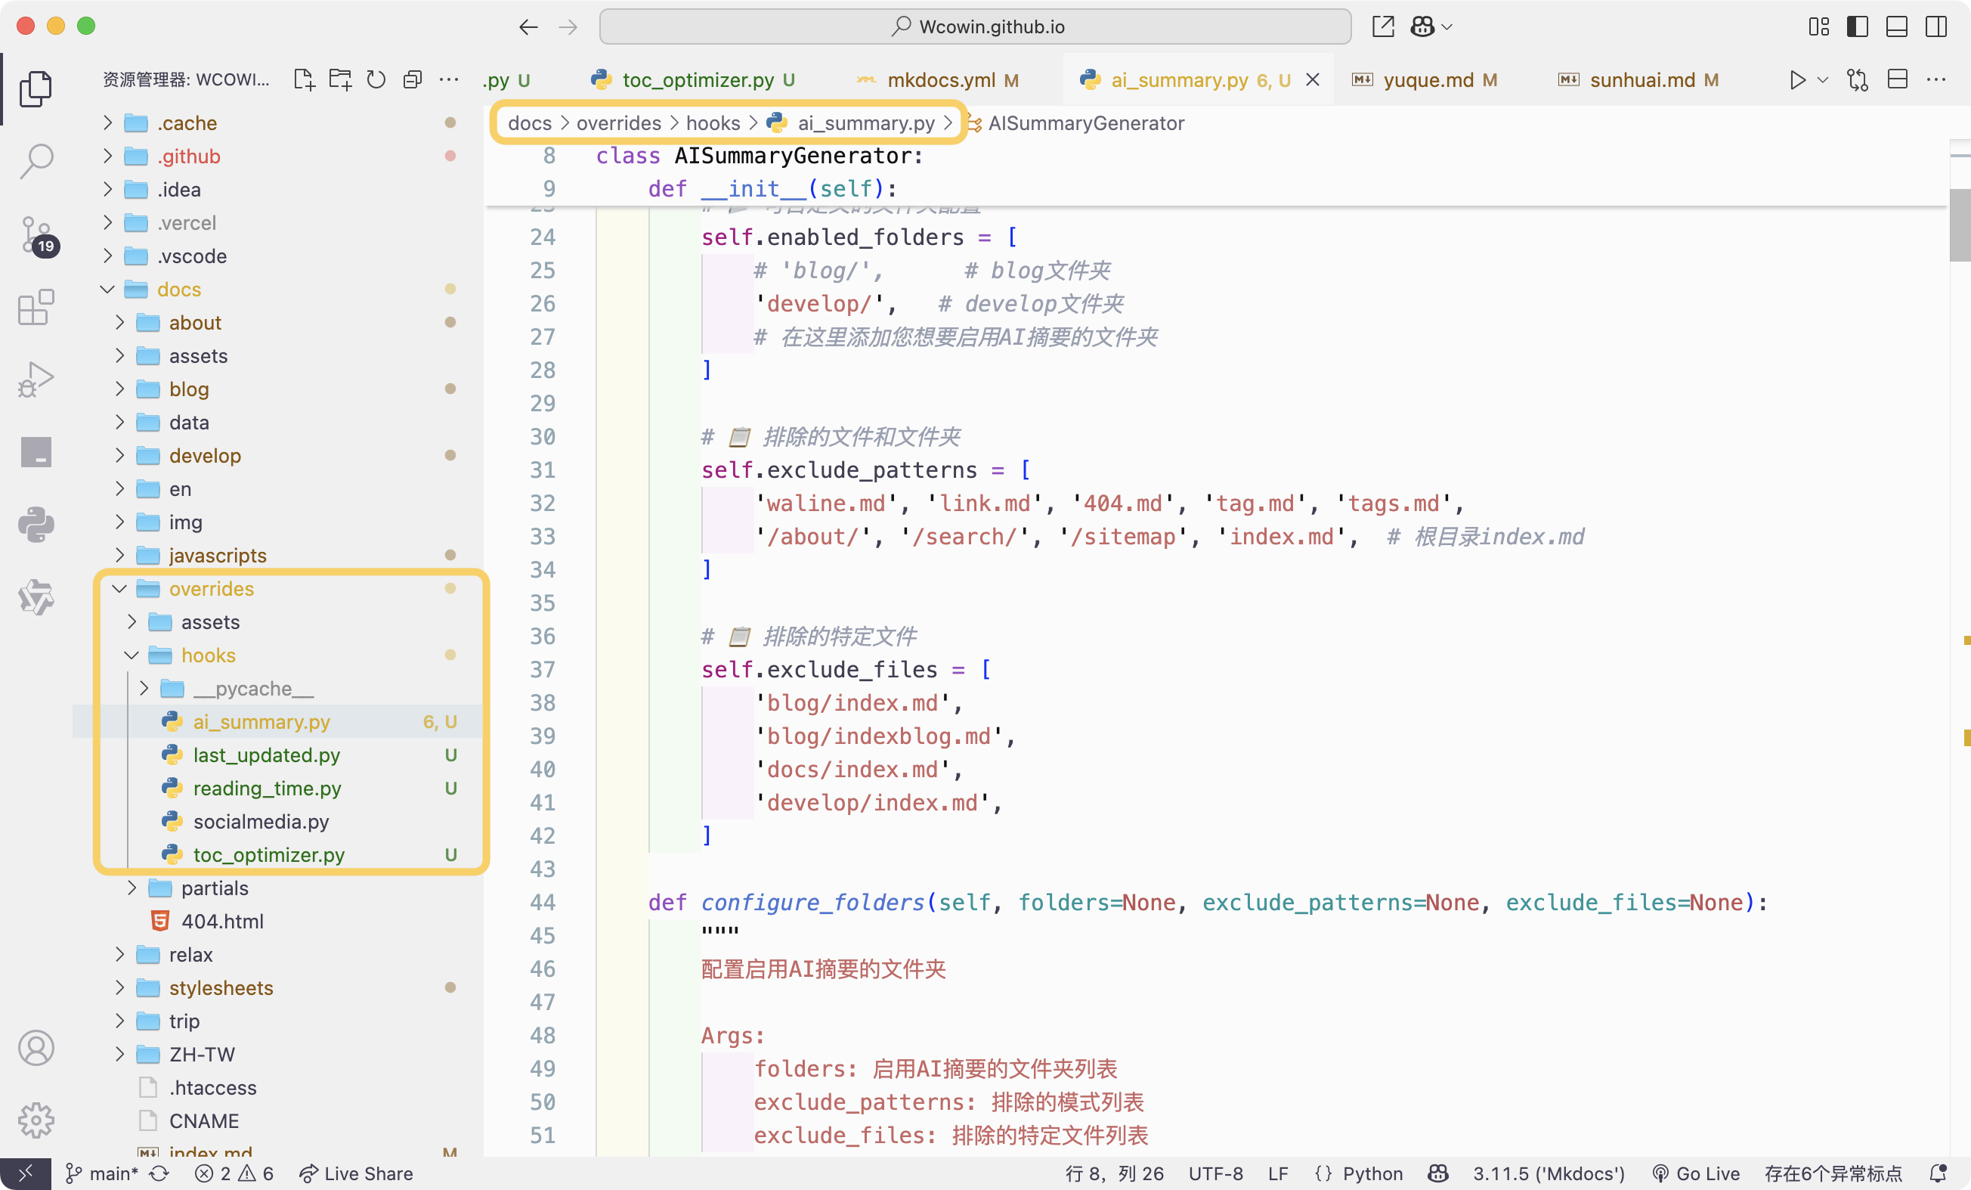Open the Extensions view
Screen dimensions: 1971x1190
36,307
